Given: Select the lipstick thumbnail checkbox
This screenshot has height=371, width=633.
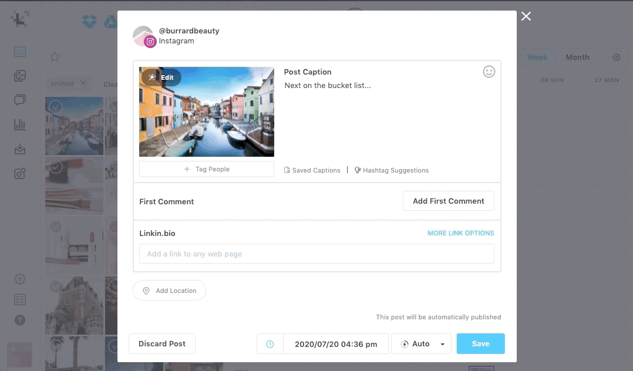Looking at the screenshot, I should click(x=56, y=227).
